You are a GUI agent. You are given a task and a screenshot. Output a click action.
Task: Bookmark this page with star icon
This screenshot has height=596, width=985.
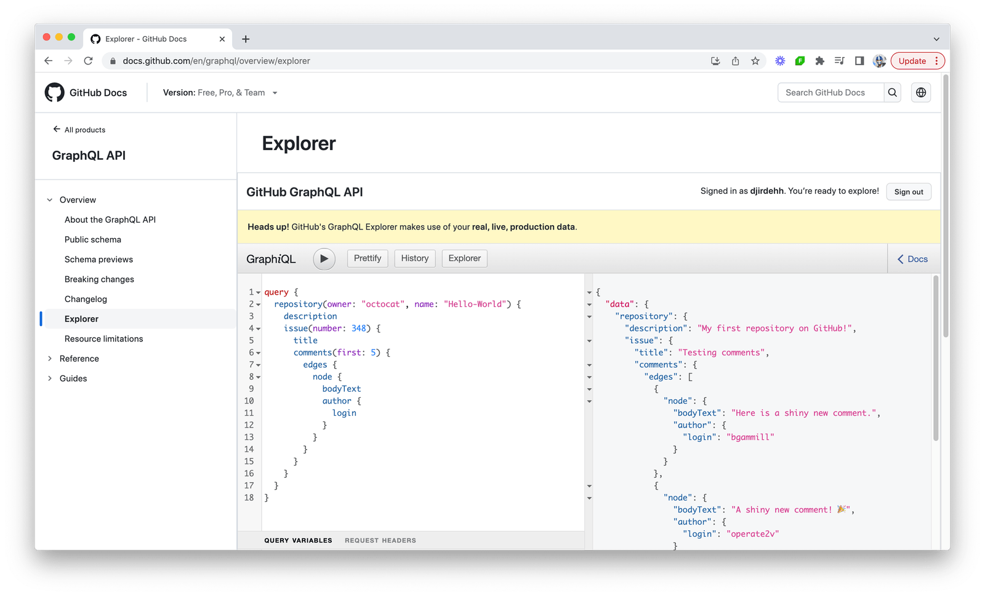click(755, 61)
